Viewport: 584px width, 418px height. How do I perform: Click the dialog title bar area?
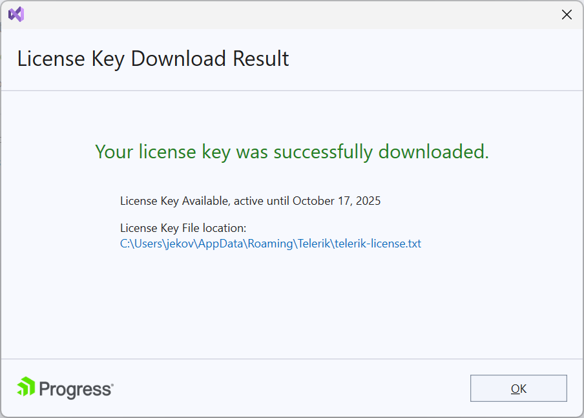(291, 14)
